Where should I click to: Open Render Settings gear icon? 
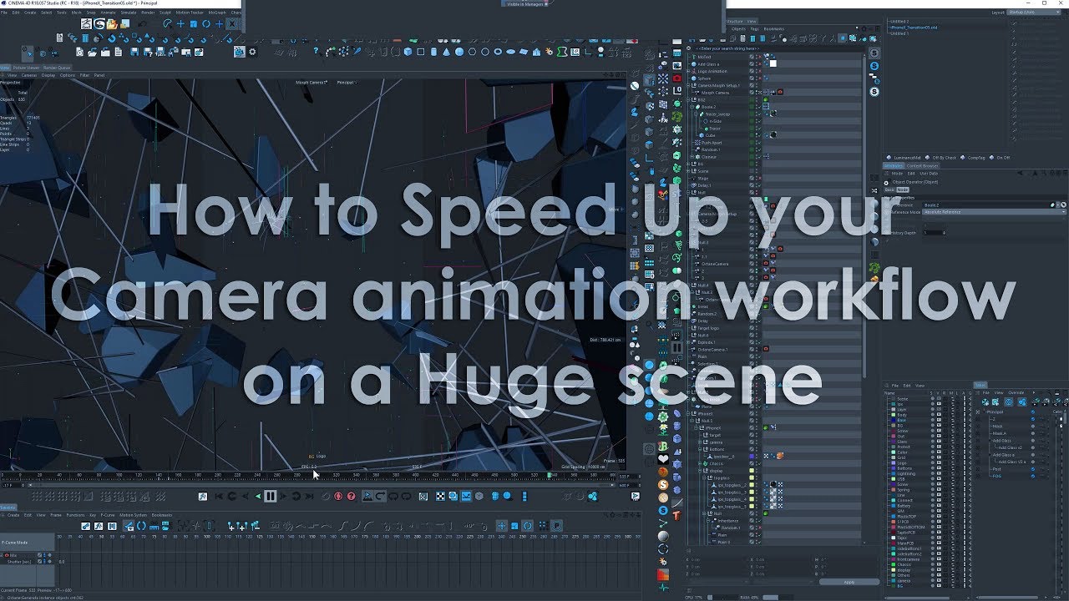(x=252, y=52)
